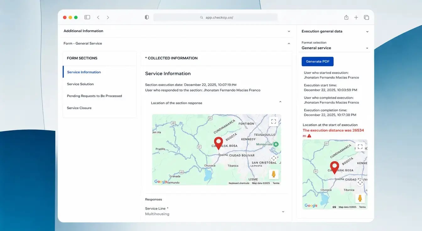Collapse Execution general data panel
422x231 pixels.
click(367, 32)
